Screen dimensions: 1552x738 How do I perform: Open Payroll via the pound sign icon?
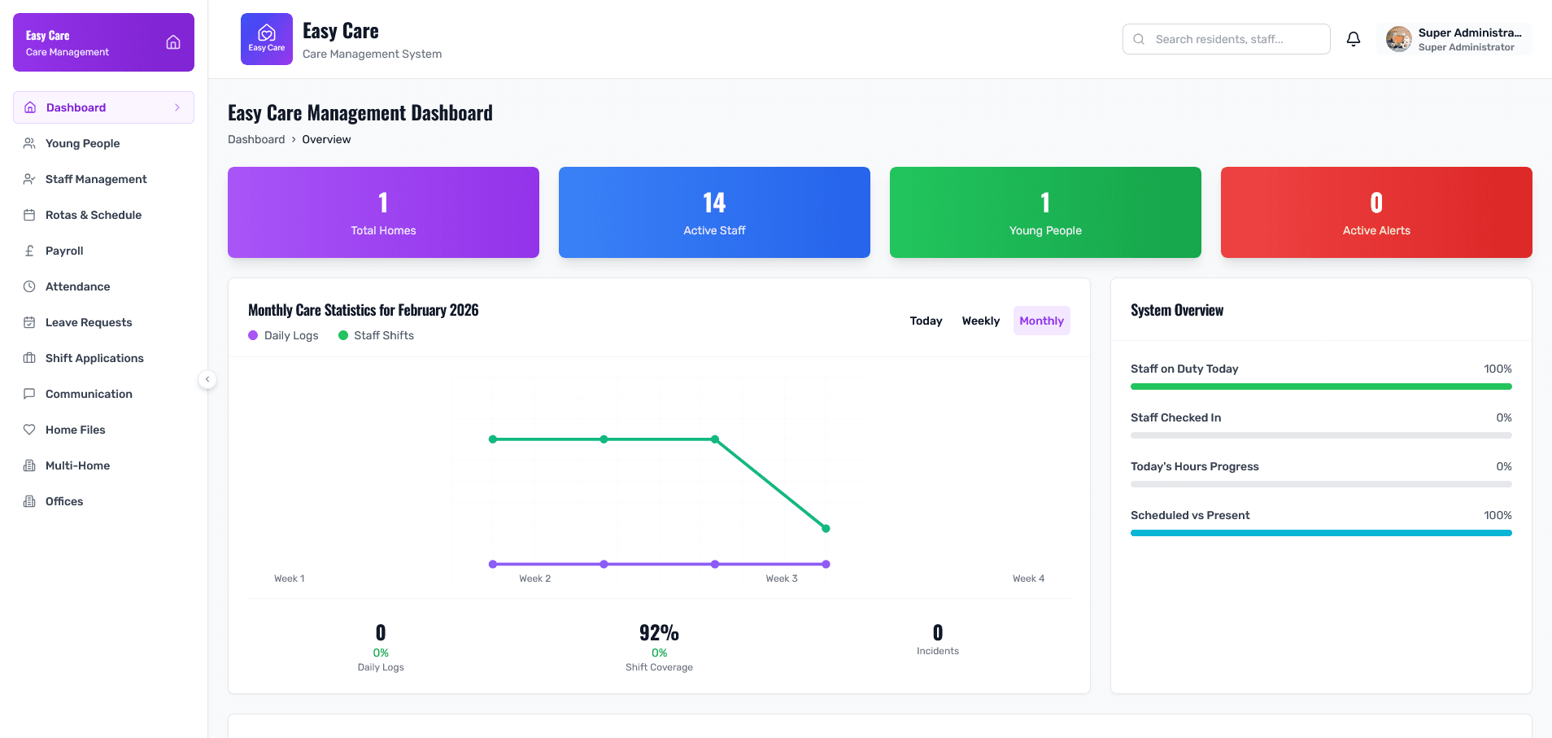tap(29, 251)
